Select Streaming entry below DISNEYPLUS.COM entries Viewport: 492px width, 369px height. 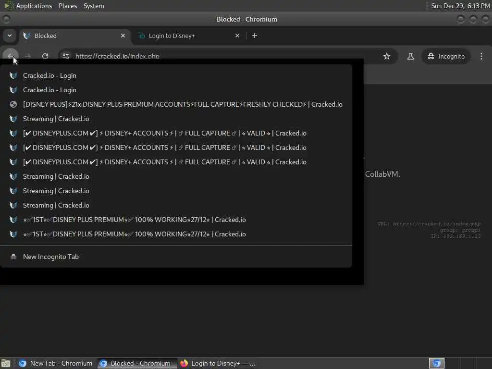(176, 177)
